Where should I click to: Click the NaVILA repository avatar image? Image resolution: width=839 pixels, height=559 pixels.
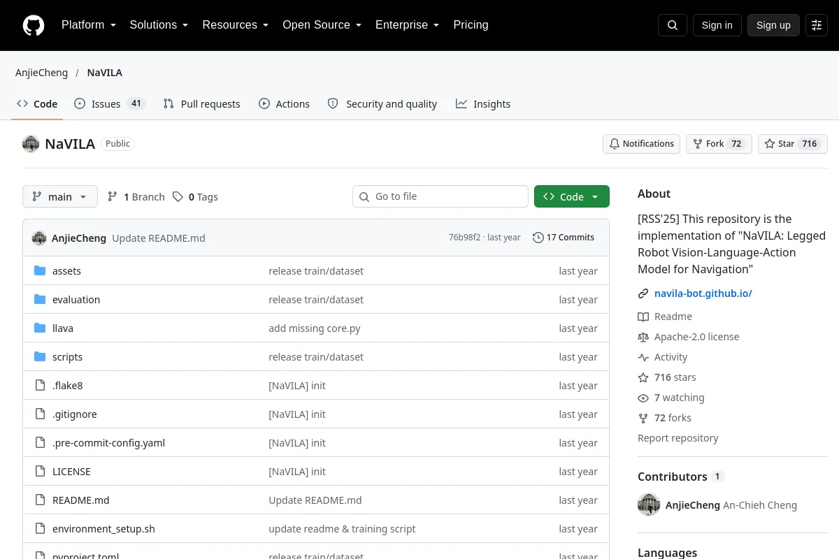click(x=31, y=144)
